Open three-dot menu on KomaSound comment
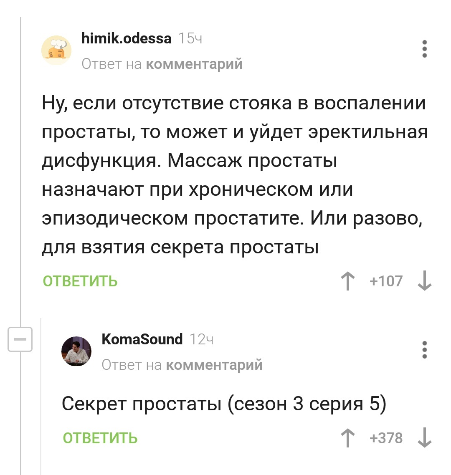The image size is (451, 475). click(425, 350)
